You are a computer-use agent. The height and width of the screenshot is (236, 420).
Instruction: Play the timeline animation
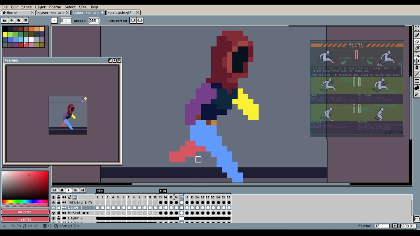[68, 190]
